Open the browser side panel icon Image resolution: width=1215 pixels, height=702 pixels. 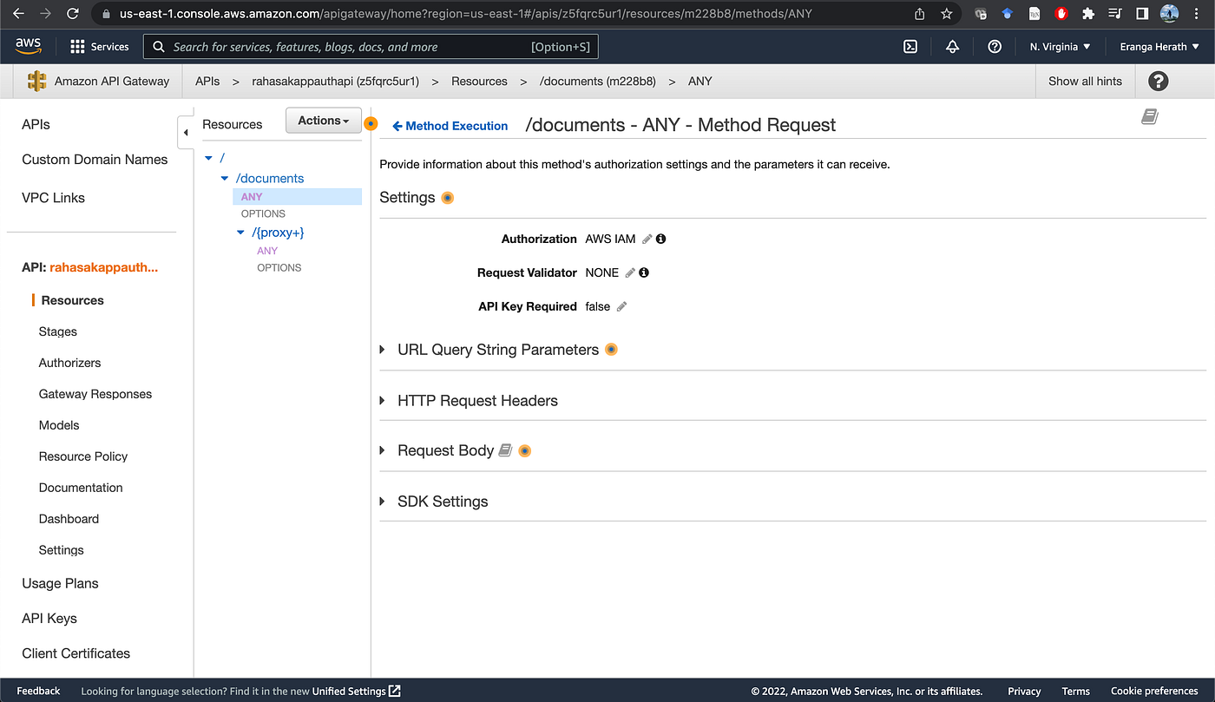tap(1142, 14)
